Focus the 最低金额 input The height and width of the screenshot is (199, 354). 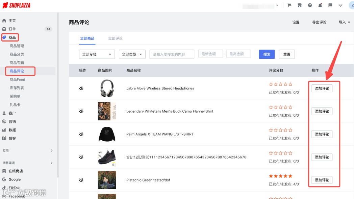(x=210, y=54)
